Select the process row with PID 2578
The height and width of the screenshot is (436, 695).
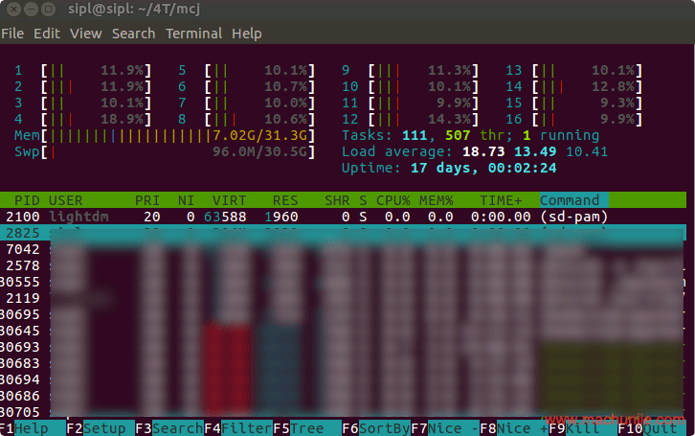tap(343, 265)
